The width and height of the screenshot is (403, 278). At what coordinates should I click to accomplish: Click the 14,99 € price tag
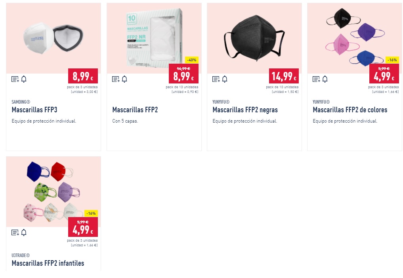(284, 76)
